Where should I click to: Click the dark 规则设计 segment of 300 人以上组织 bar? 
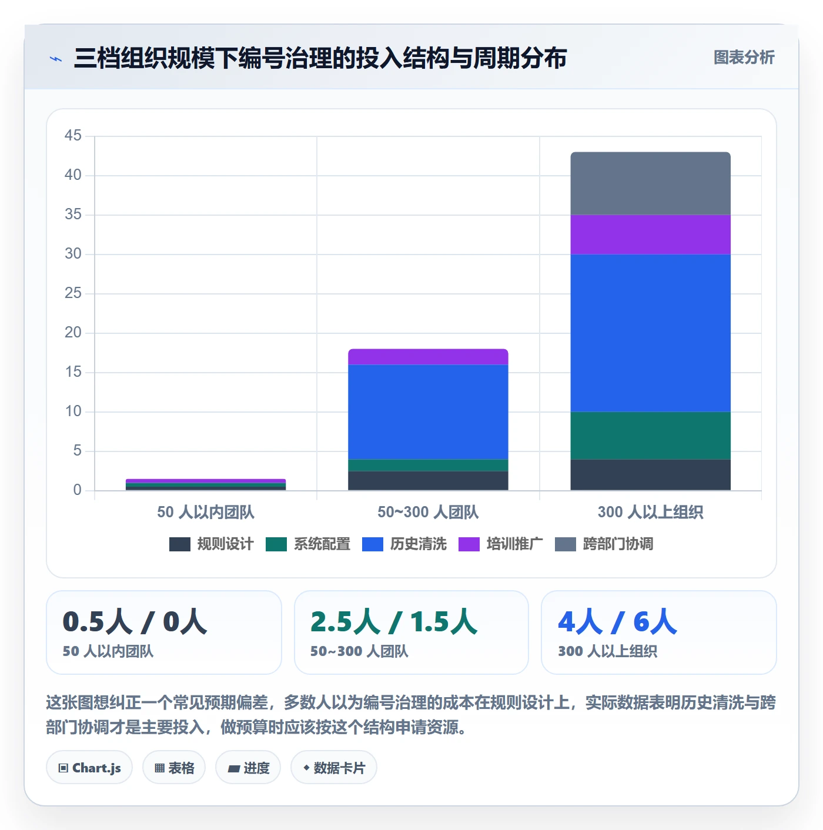tap(651, 475)
